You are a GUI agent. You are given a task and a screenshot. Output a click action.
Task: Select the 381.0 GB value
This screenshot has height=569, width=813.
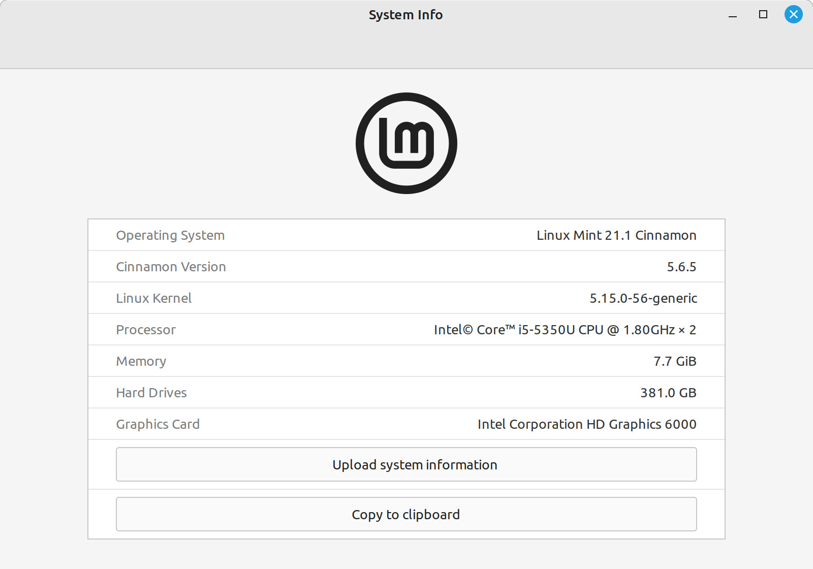(668, 393)
